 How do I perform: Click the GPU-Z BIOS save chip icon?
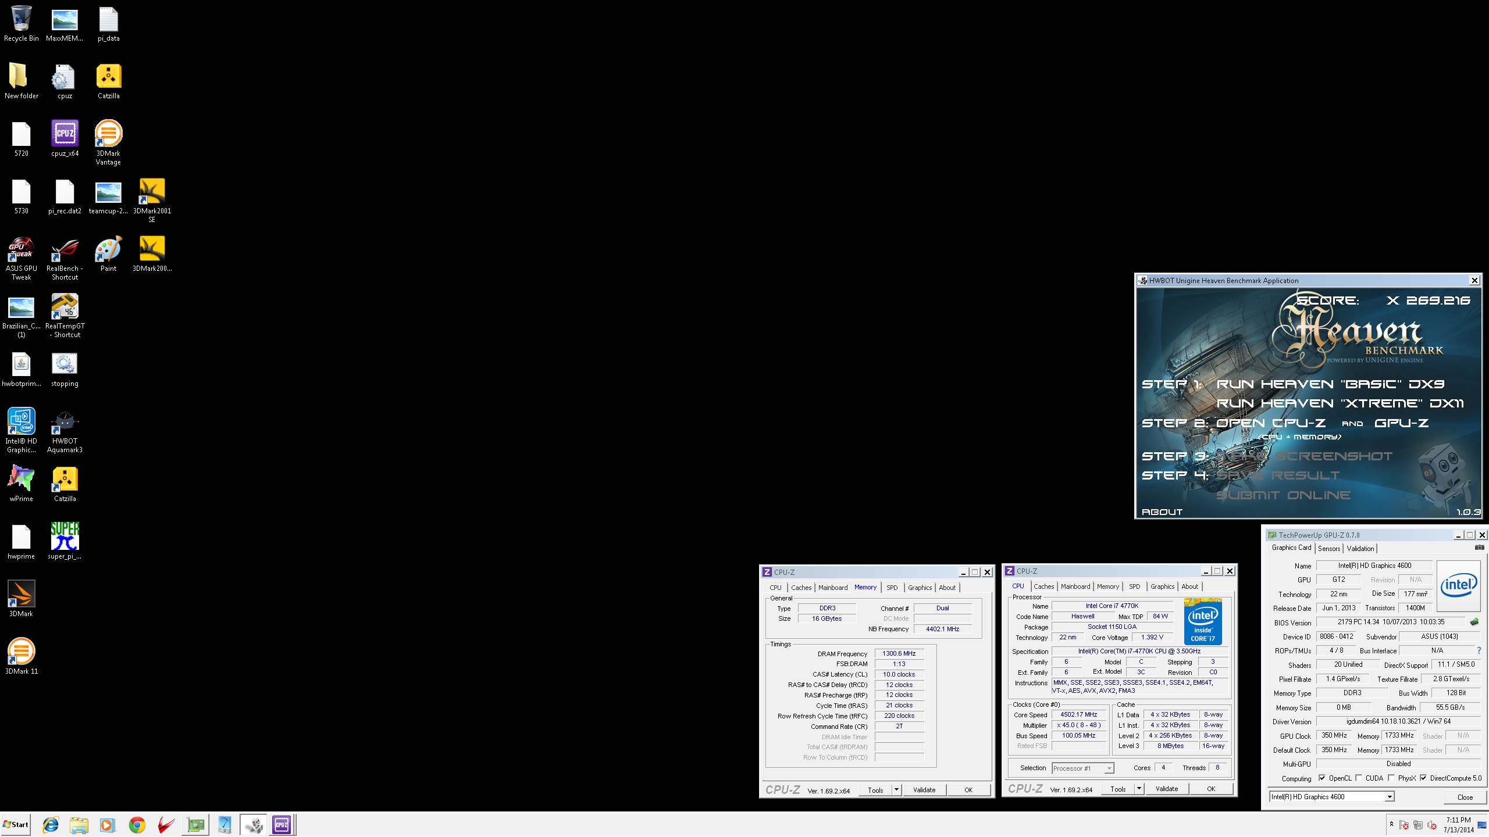1474,622
